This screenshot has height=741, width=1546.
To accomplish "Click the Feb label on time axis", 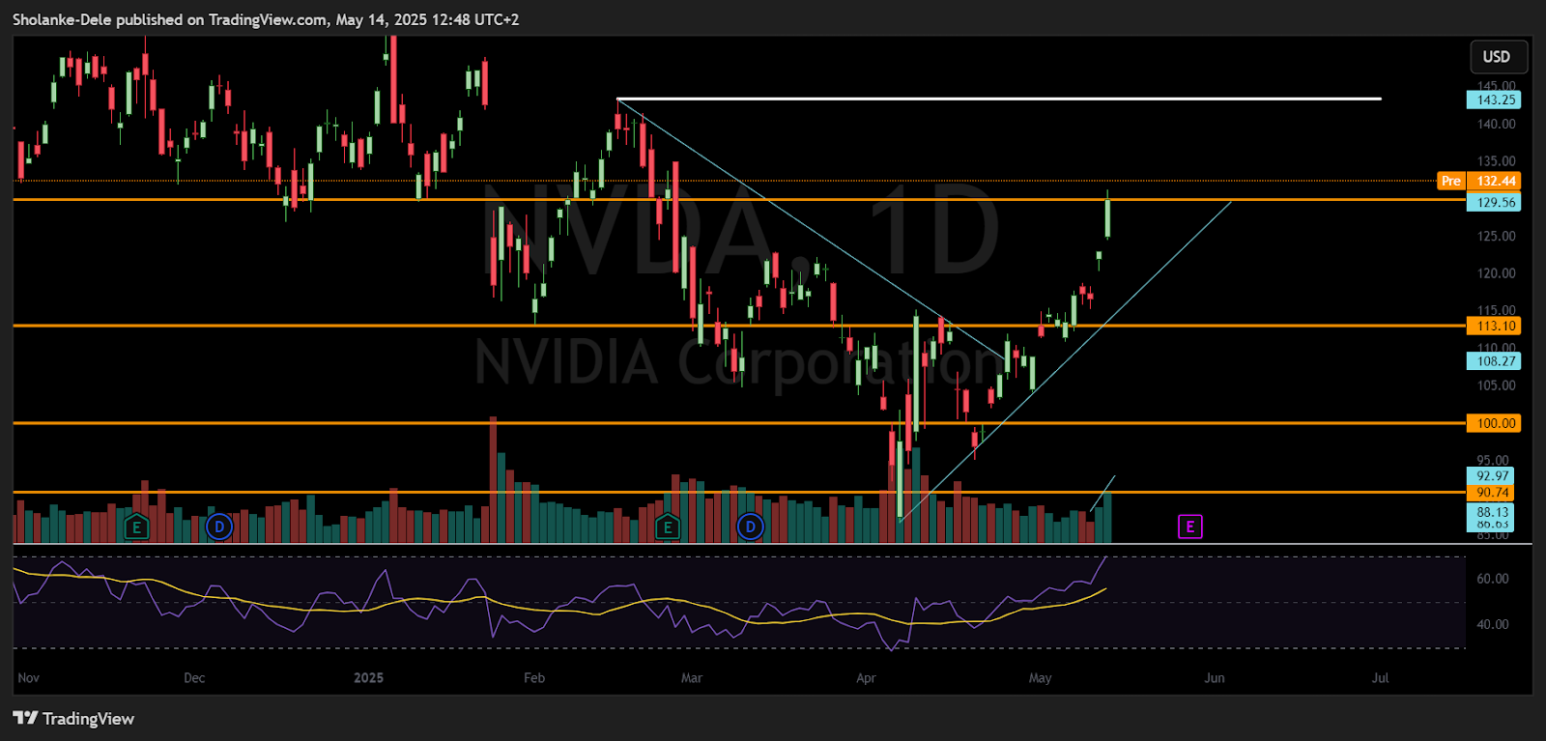I will [534, 678].
